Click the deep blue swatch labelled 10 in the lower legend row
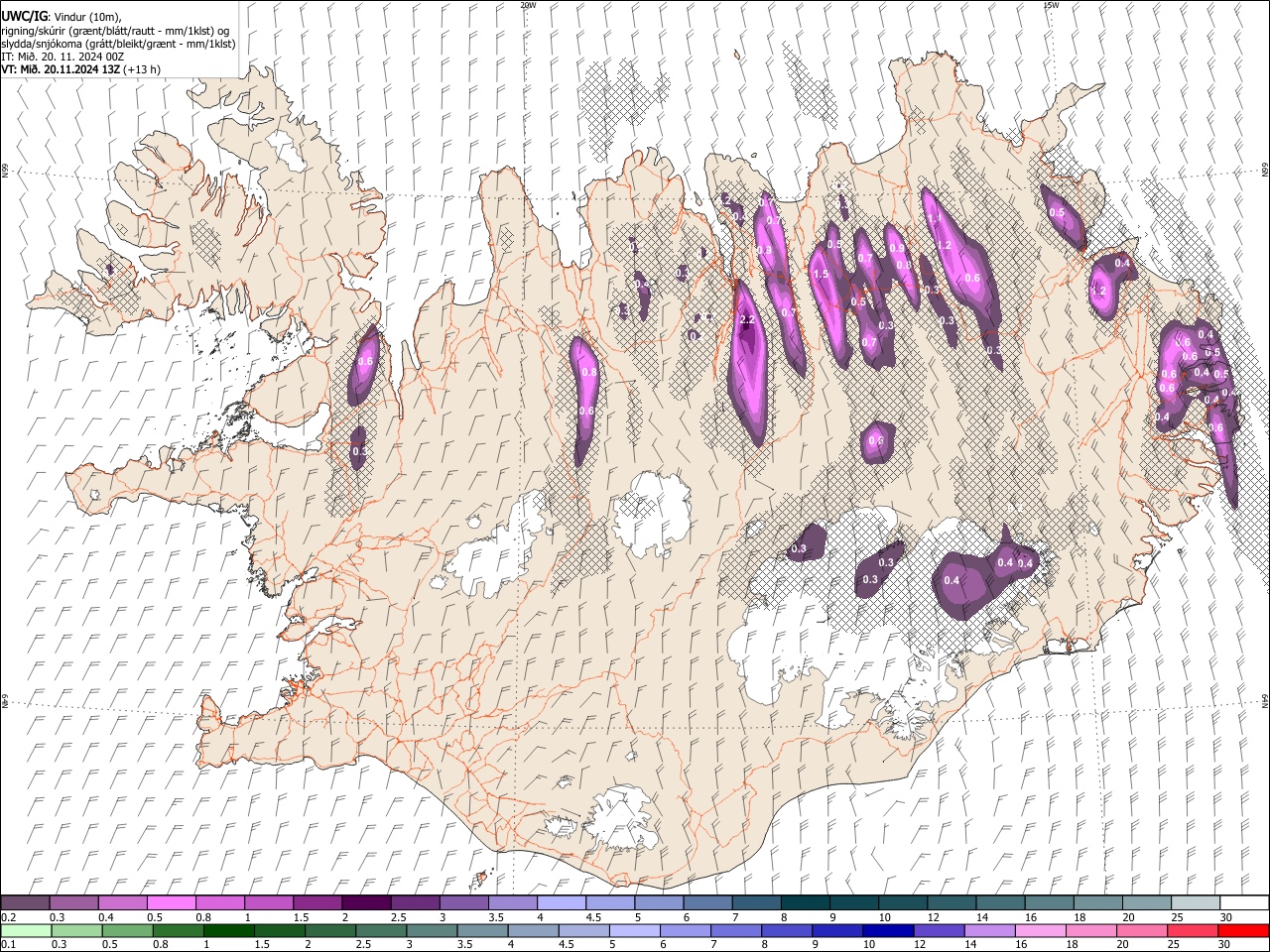This screenshot has width=1270, height=952. point(888,930)
